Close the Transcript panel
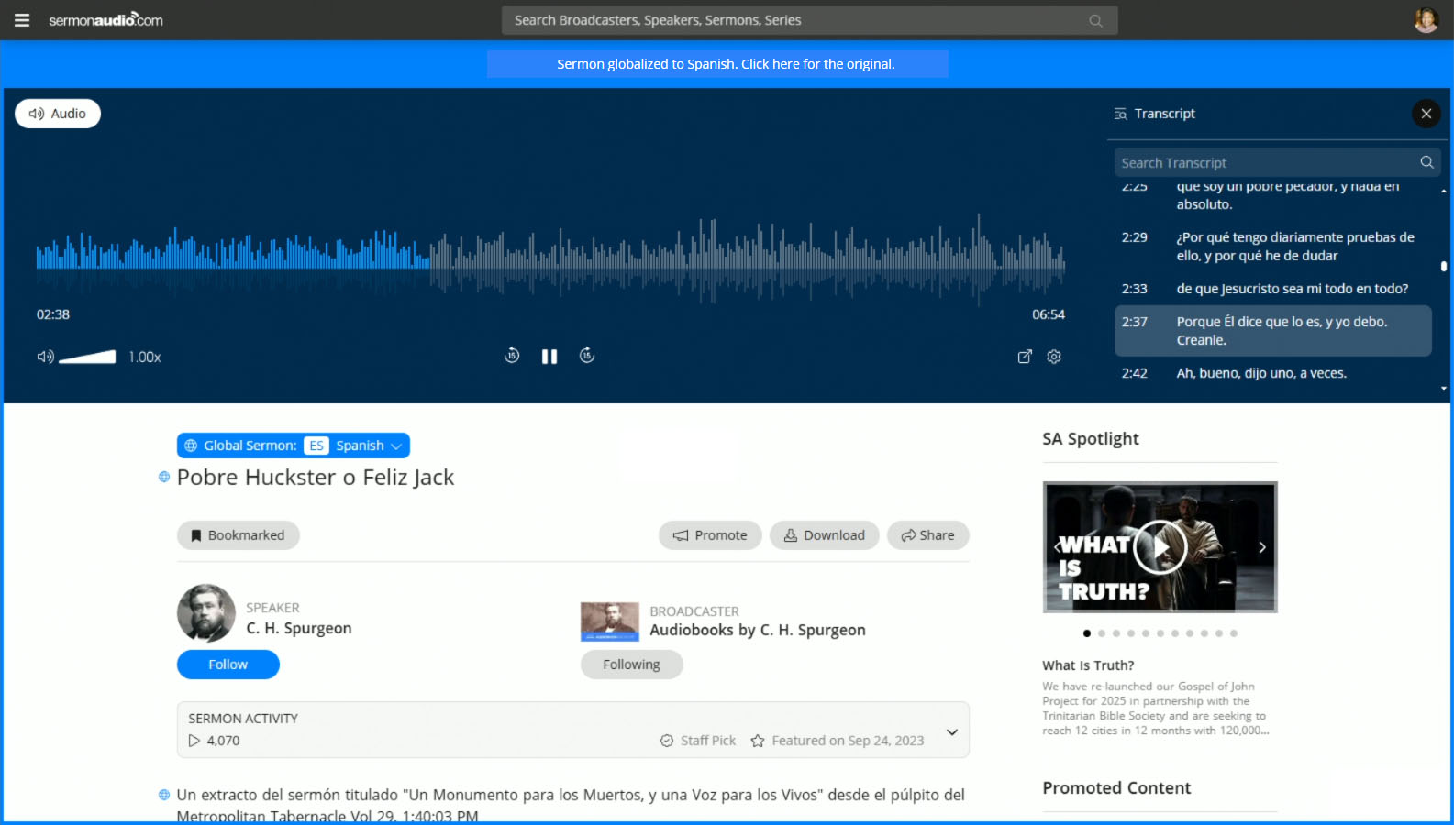The width and height of the screenshot is (1454, 825). point(1426,114)
